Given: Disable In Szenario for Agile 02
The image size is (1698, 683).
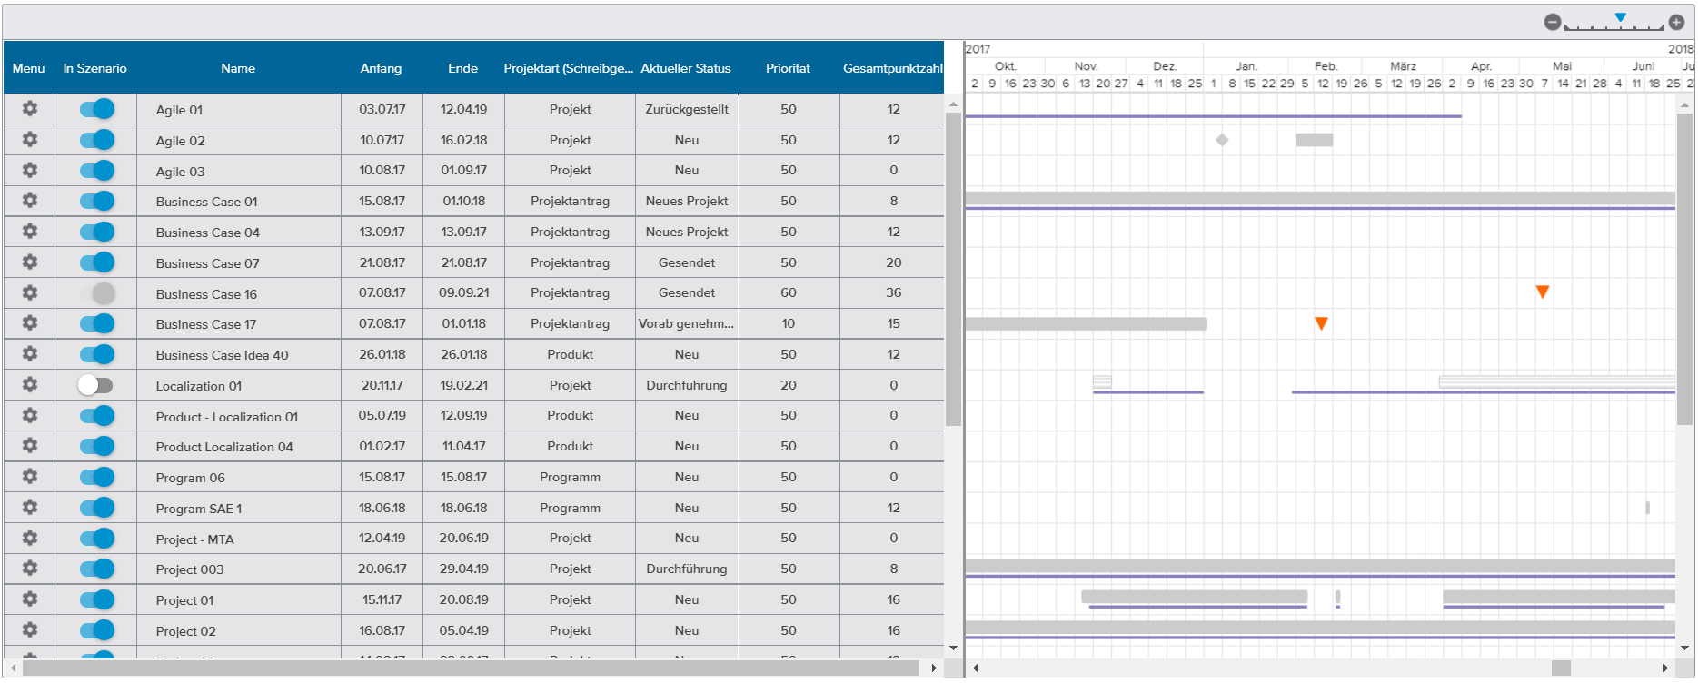Looking at the screenshot, I should click(97, 140).
